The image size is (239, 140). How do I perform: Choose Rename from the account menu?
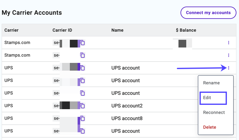click(x=211, y=83)
